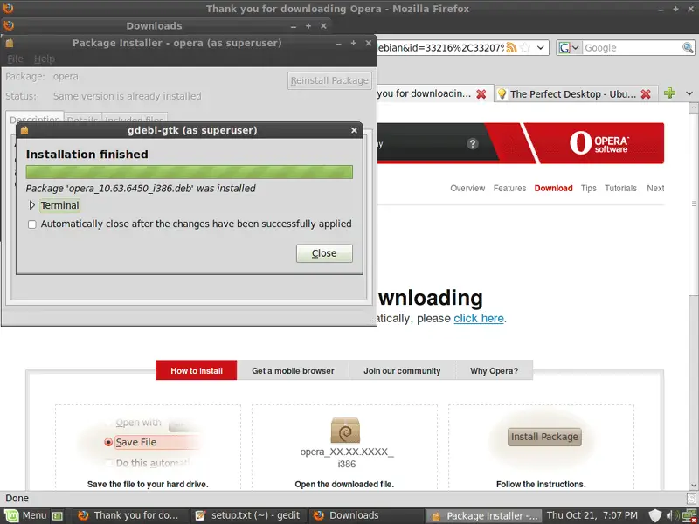699x524 pixels.
Task: Close the Thank you for downloading tab
Action: 481,94
